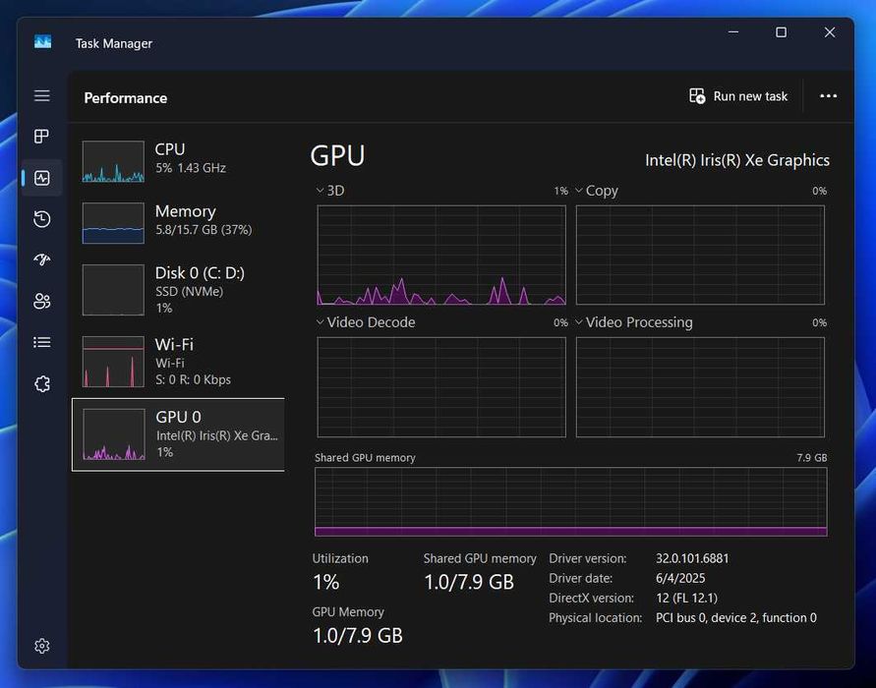
Task: Click Run new task button label
Action: tap(750, 96)
